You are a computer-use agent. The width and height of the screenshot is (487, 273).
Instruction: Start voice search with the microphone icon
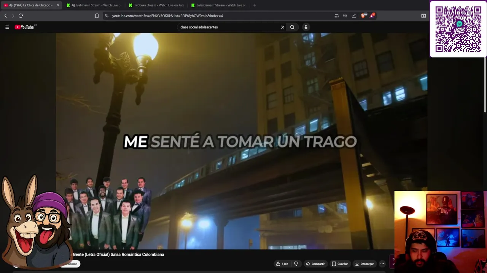pyautogui.click(x=306, y=27)
